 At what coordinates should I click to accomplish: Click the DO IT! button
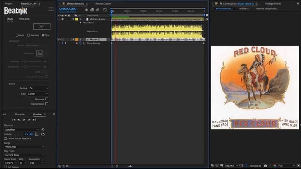[42, 26]
